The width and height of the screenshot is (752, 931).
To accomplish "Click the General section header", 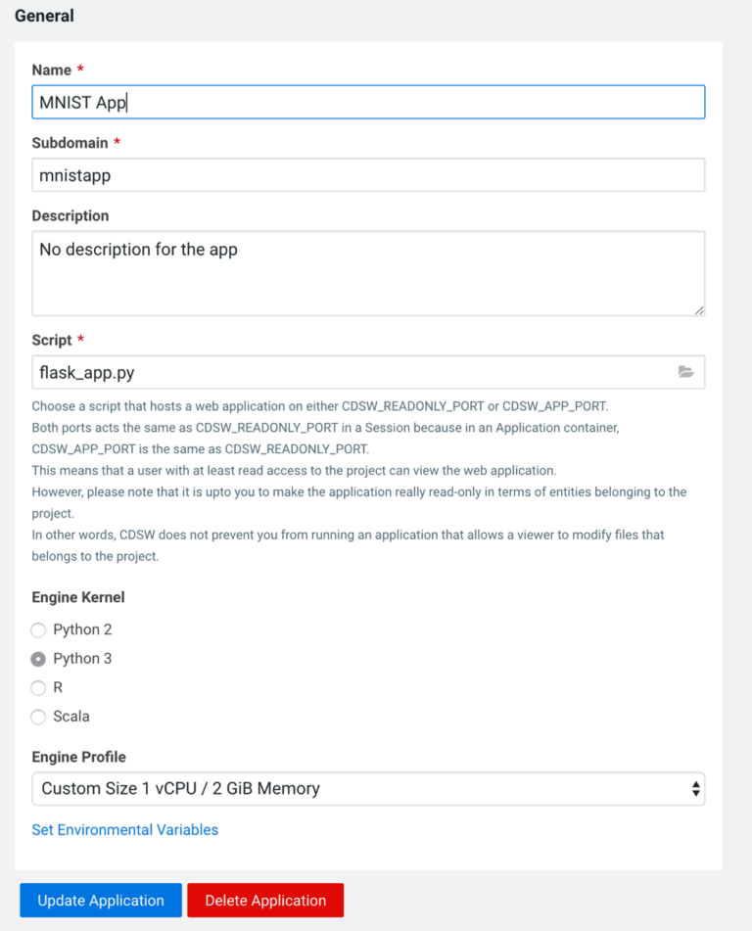I will click(46, 16).
